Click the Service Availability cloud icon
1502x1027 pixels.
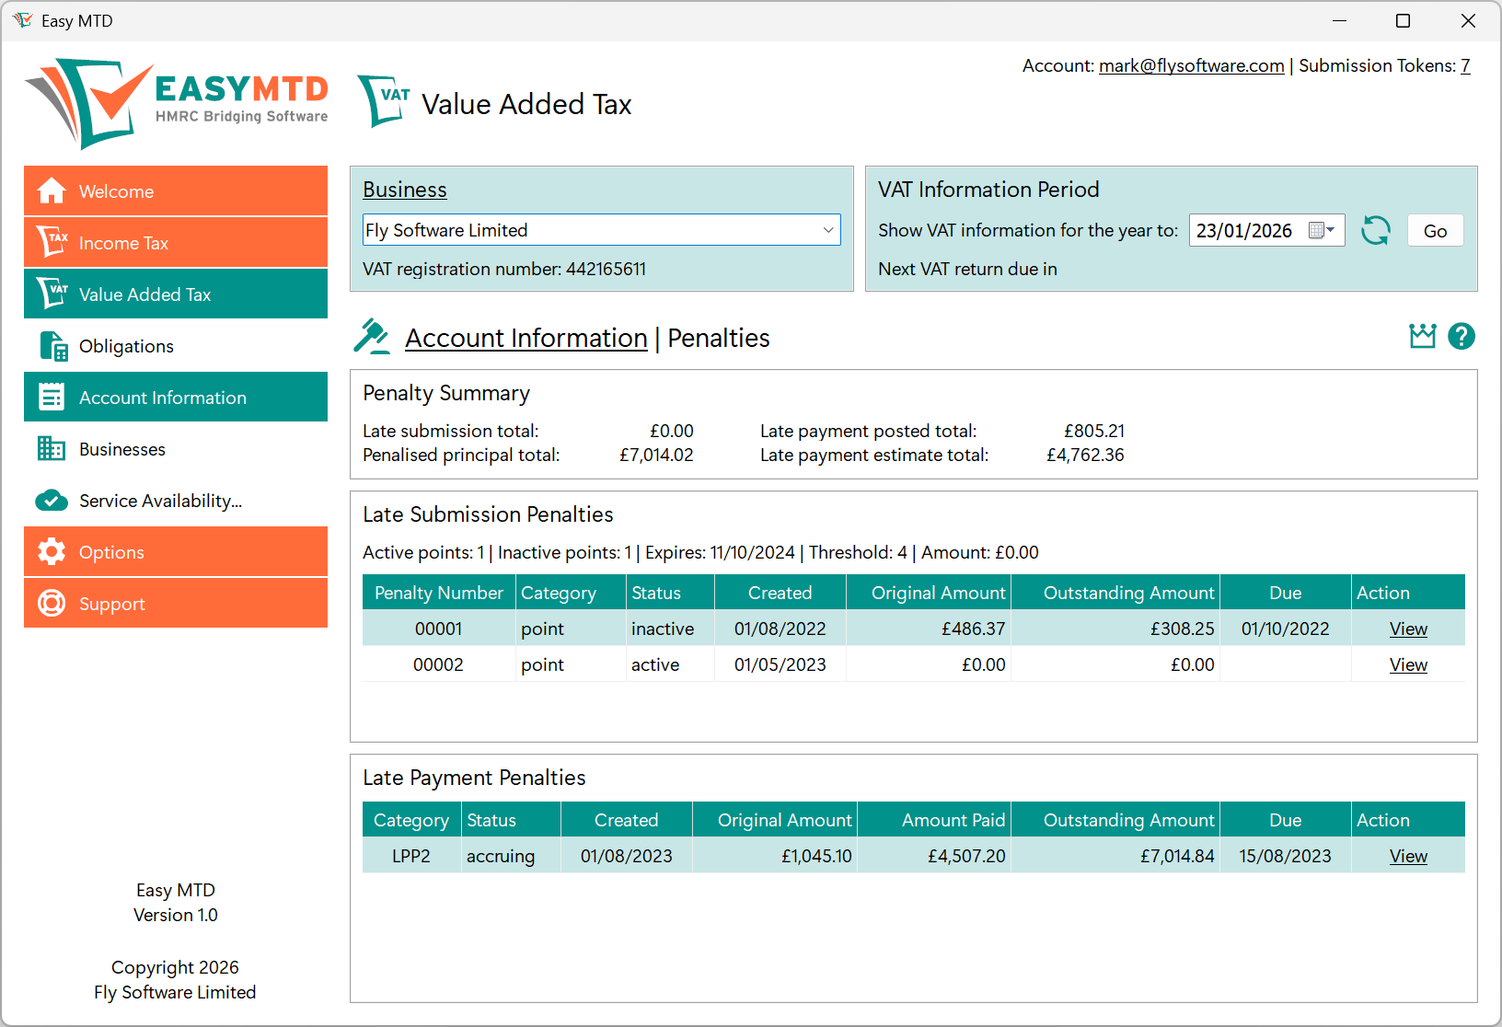[52, 501]
